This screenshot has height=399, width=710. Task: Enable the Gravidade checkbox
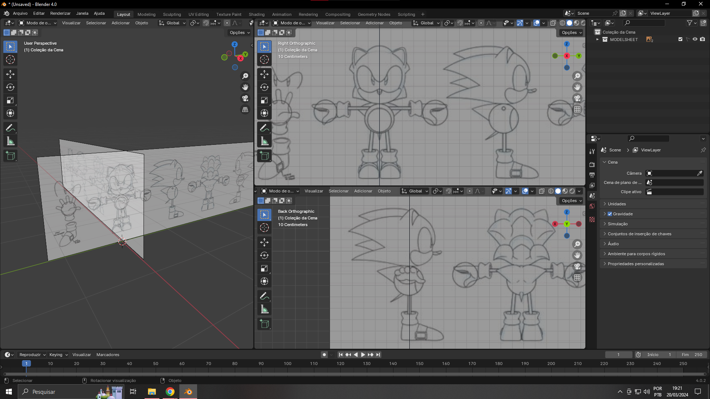610,214
